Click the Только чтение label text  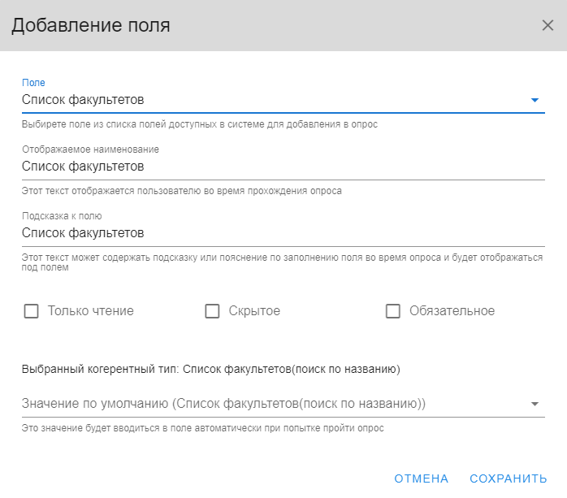[91, 311]
